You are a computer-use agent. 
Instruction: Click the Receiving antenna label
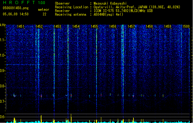coord(71,14)
